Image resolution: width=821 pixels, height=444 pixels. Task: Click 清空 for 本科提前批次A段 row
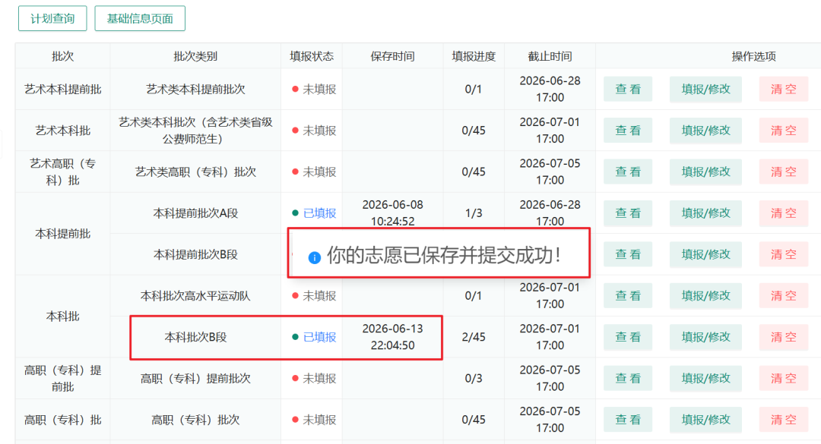[783, 213]
